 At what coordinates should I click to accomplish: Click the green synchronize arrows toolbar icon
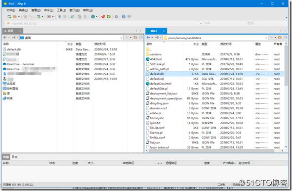[72, 17]
